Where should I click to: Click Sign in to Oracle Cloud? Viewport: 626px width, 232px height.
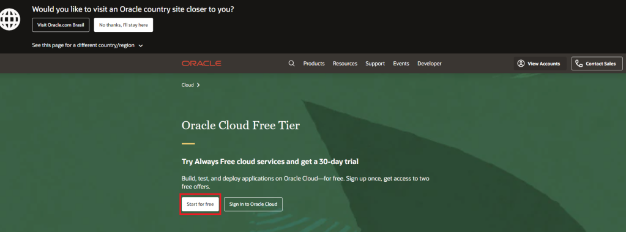(253, 204)
